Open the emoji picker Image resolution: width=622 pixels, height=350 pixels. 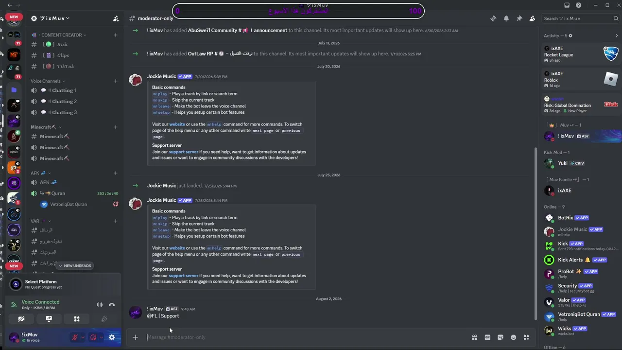[x=513, y=337]
